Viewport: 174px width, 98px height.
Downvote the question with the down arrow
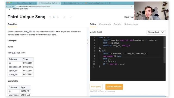[x=58, y=17]
